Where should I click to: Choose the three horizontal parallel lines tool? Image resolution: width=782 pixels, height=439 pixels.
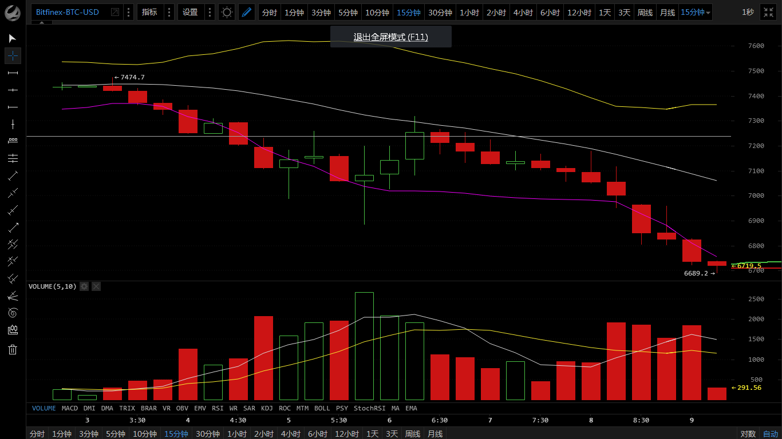(x=13, y=158)
